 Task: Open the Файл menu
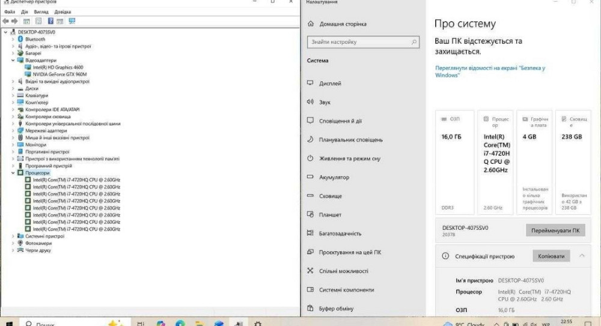tap(9, 11)
